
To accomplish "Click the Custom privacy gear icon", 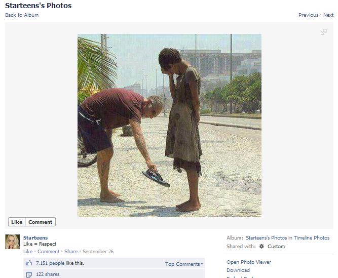I will pos(261,247).
